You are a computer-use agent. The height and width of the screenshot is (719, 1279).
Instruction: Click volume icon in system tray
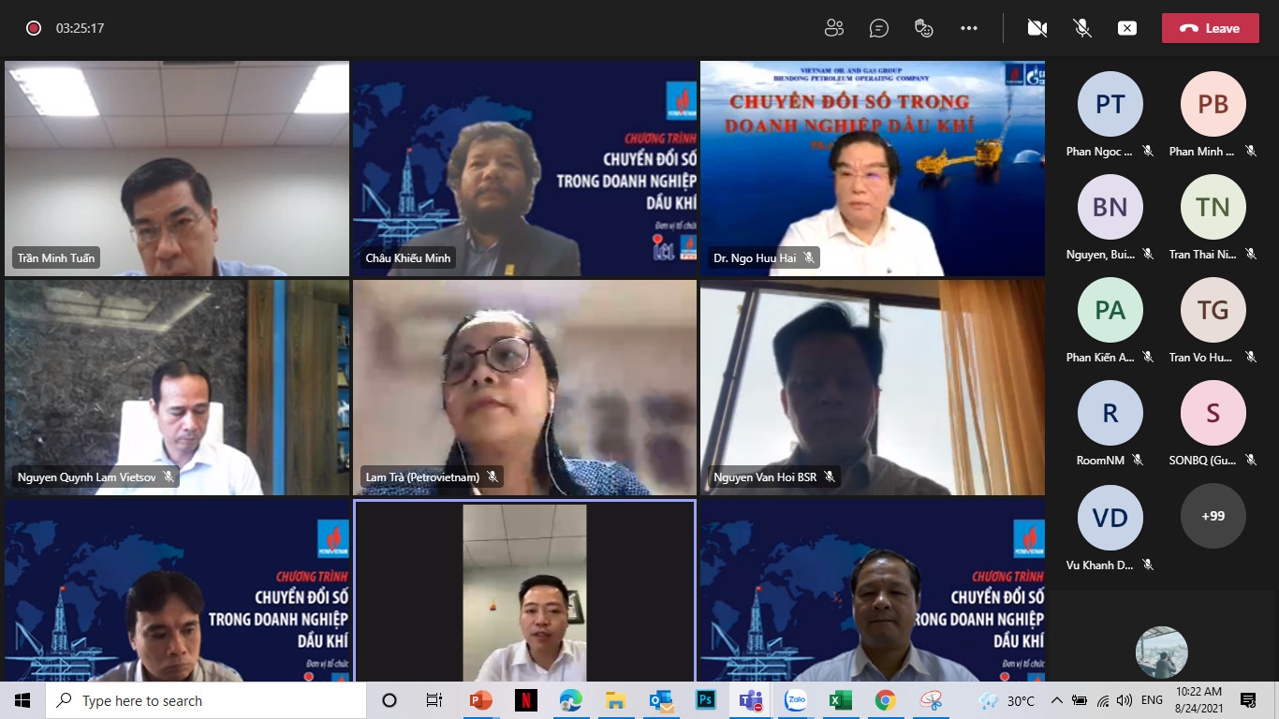(1125, 700)
